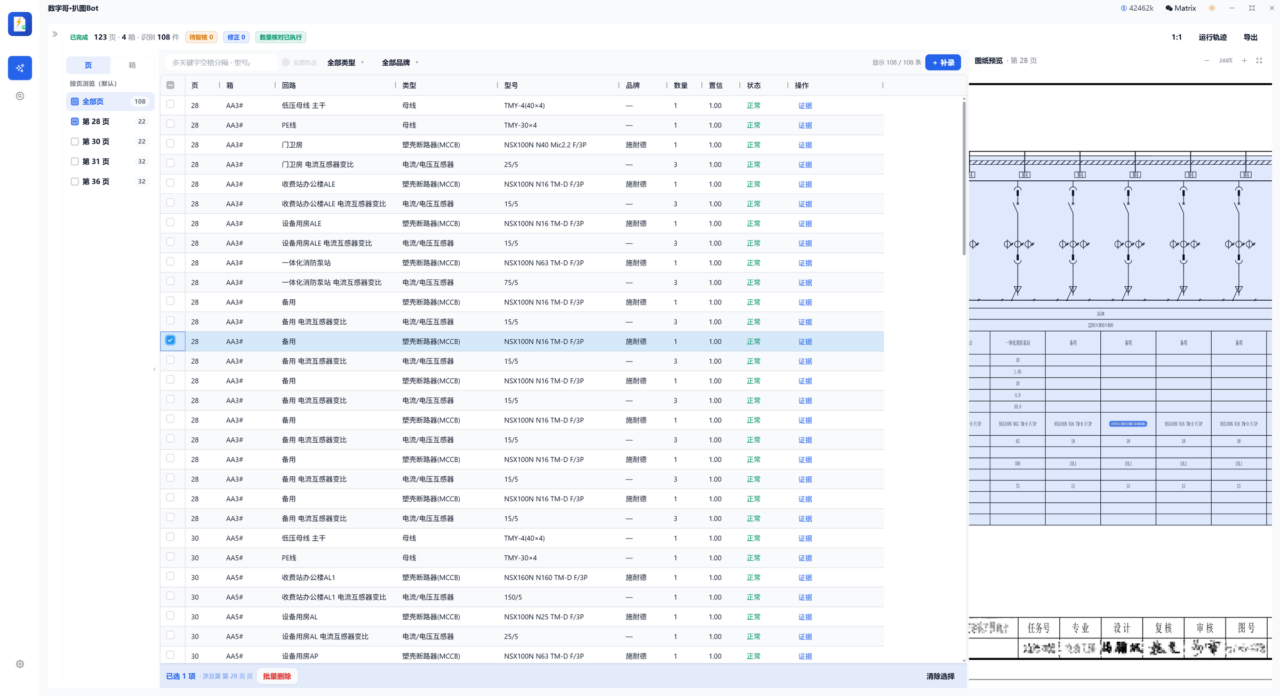This screenshot has height=696, width=1280.
Task: Toggle the header select-all checkbox
Action: (170, 85)
